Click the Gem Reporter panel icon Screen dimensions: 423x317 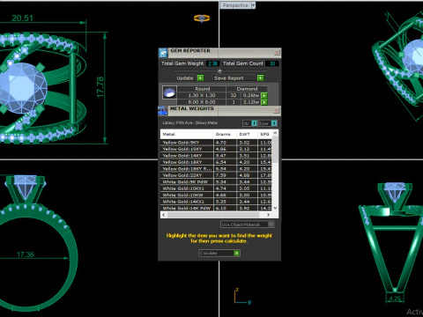click(163, 53)
